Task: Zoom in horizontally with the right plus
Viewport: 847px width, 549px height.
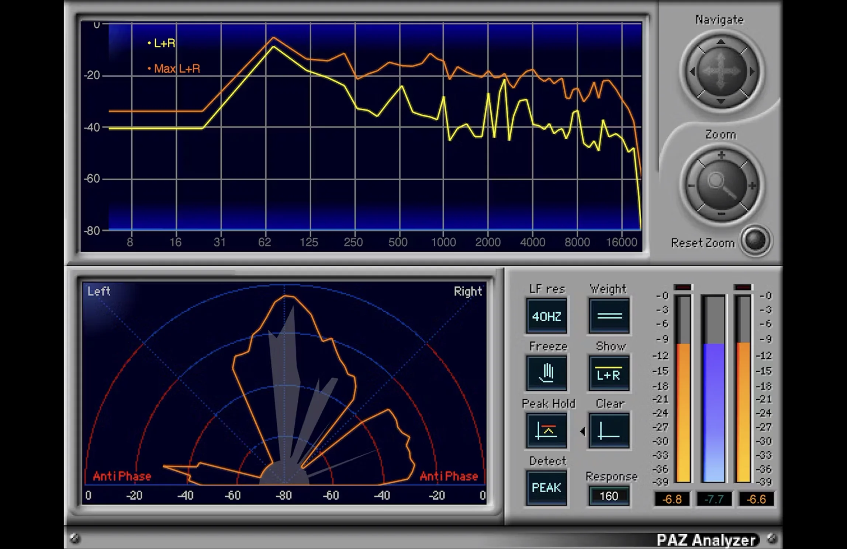Action: [753, 185]
